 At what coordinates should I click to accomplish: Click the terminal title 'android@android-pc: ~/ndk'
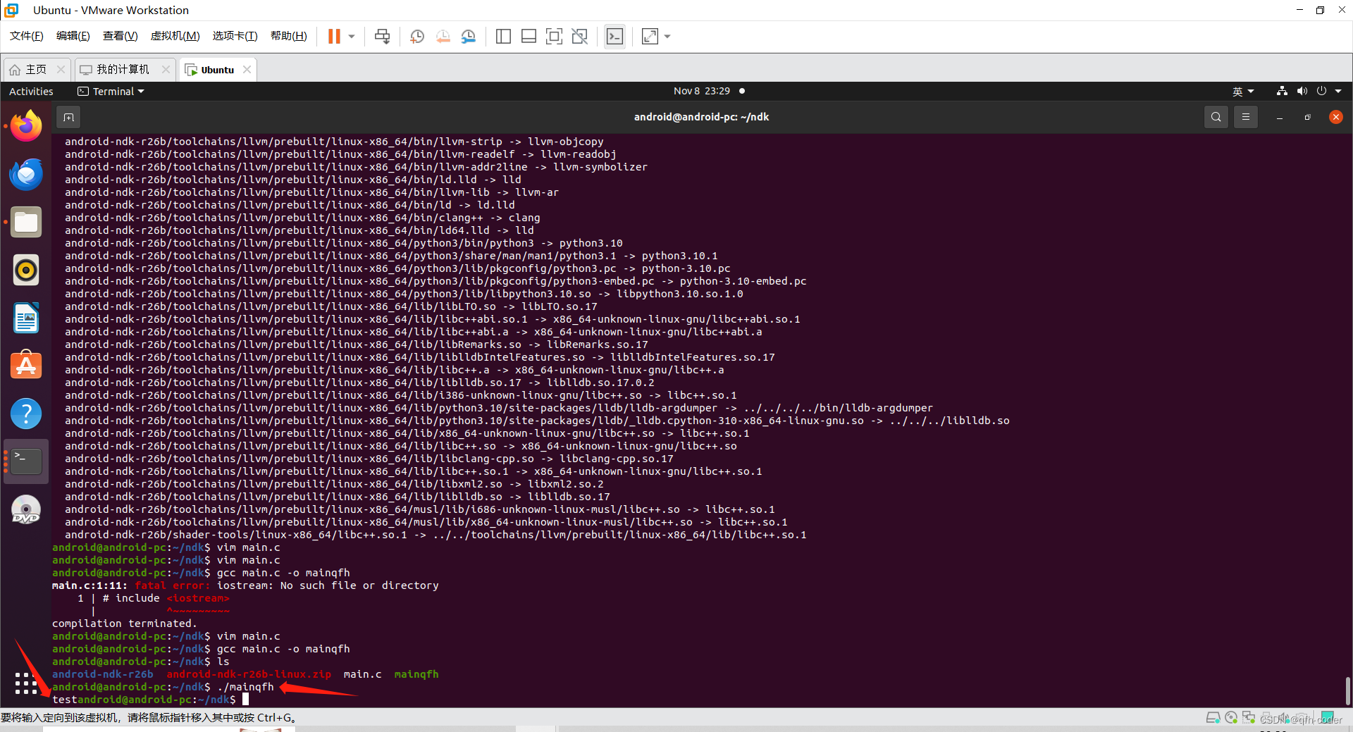point(701,117)
